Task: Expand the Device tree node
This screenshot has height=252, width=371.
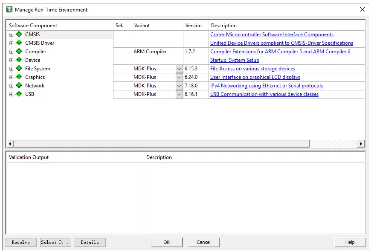Action: pos(11,61)
